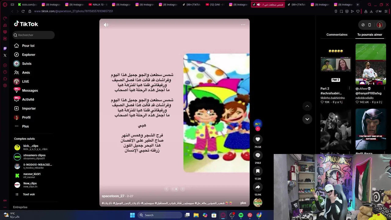Click Entreprise footer link
Viewport: 391px width, 220px height.
point(20,207)
